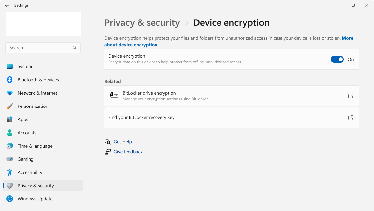Click the Network wifi icon in sidebar
Screen dimensions: 374x211
click(x=10, y=93)
